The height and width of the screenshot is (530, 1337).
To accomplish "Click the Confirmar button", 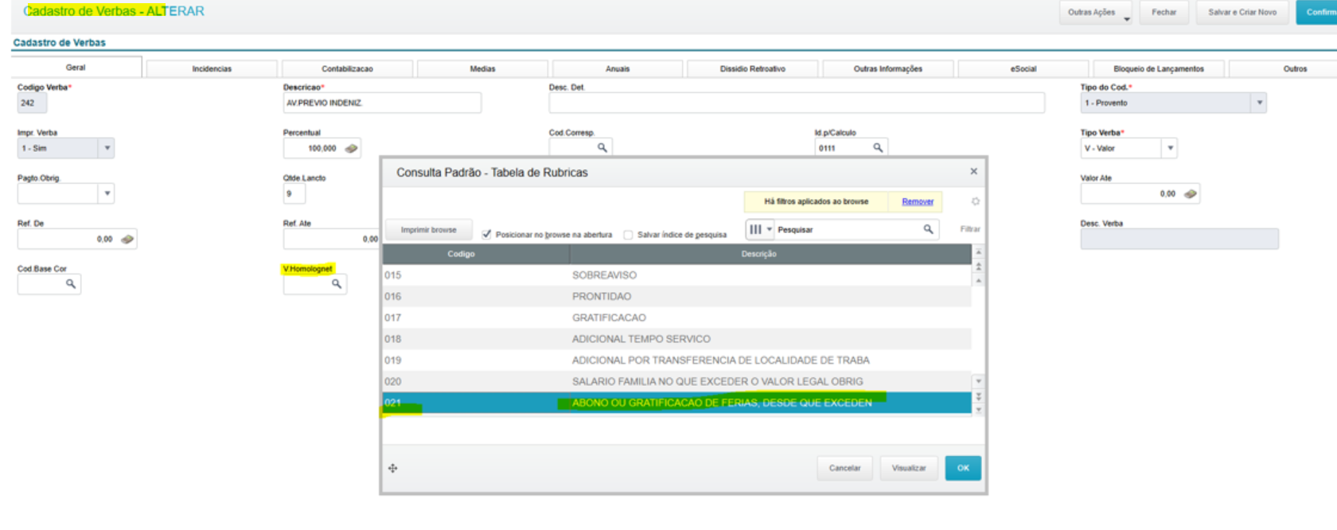I will (1317, 13).
